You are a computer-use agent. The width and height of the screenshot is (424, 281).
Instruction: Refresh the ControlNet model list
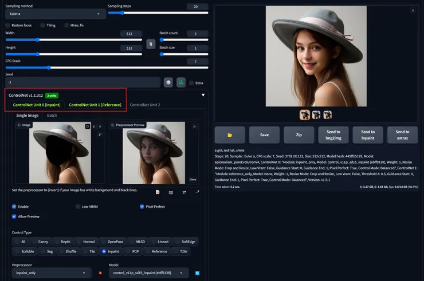coord(197,274)
